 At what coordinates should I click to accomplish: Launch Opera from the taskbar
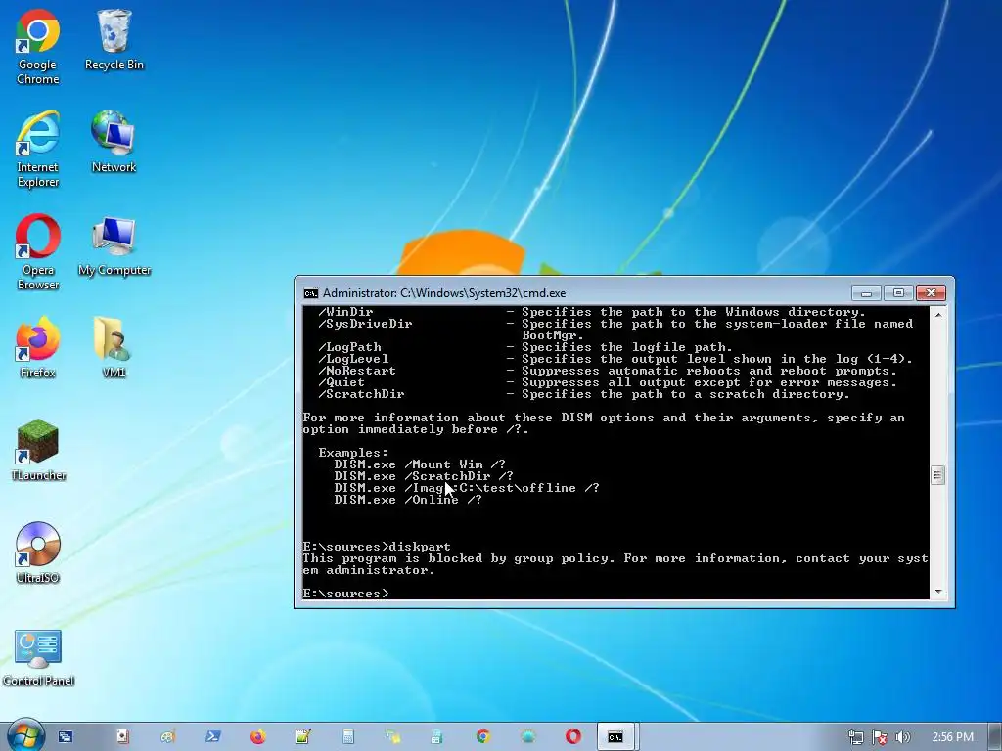[x=573, y=737]
